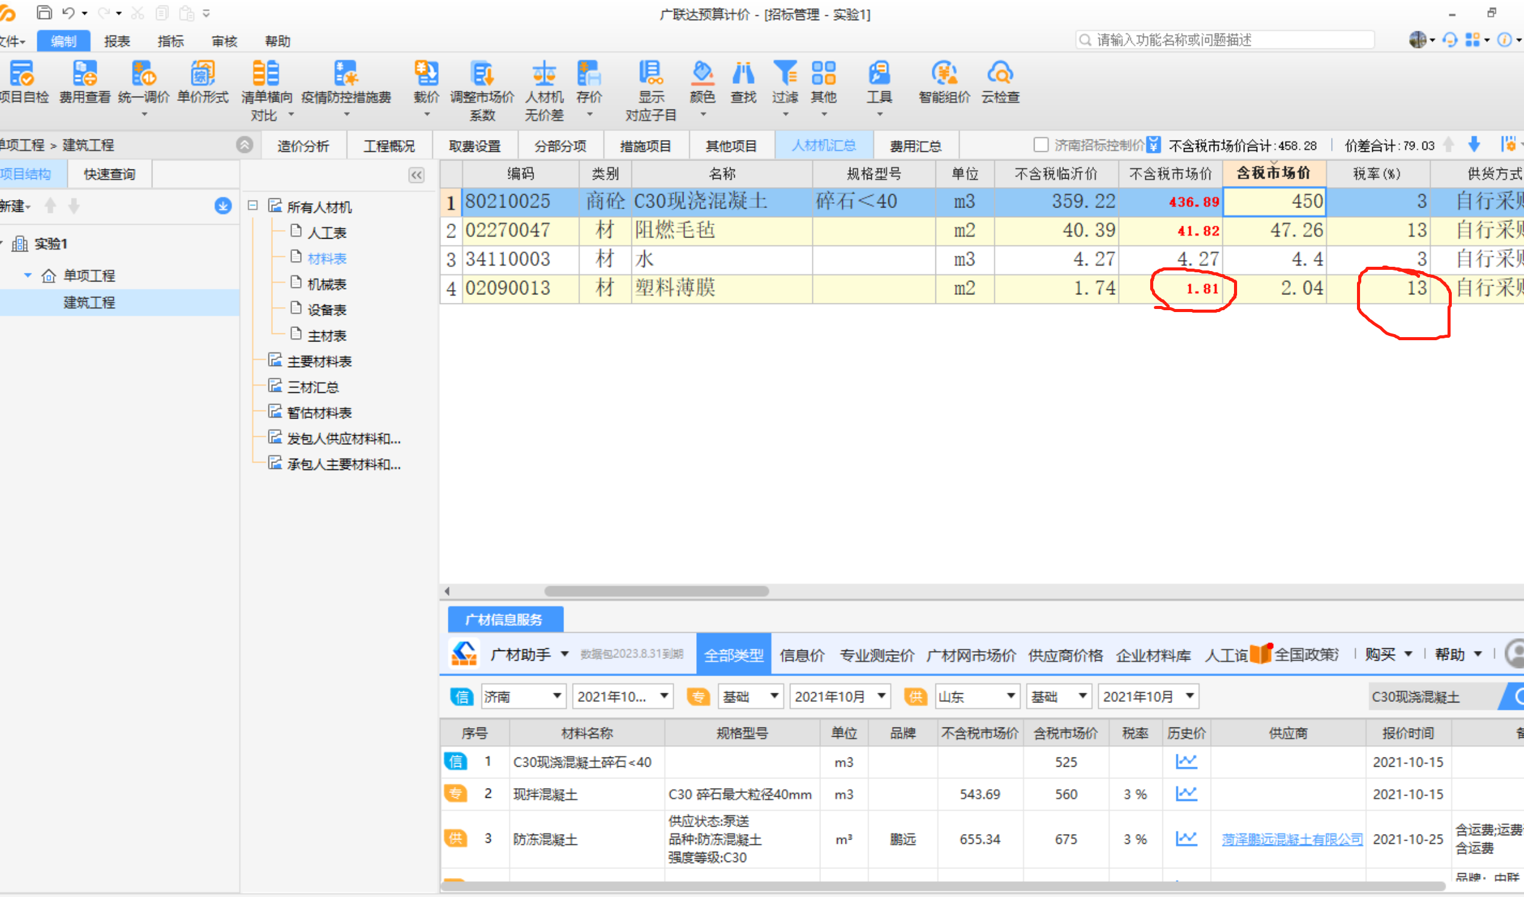
Task: Select the 单价形式 icon
Action: 203,74
